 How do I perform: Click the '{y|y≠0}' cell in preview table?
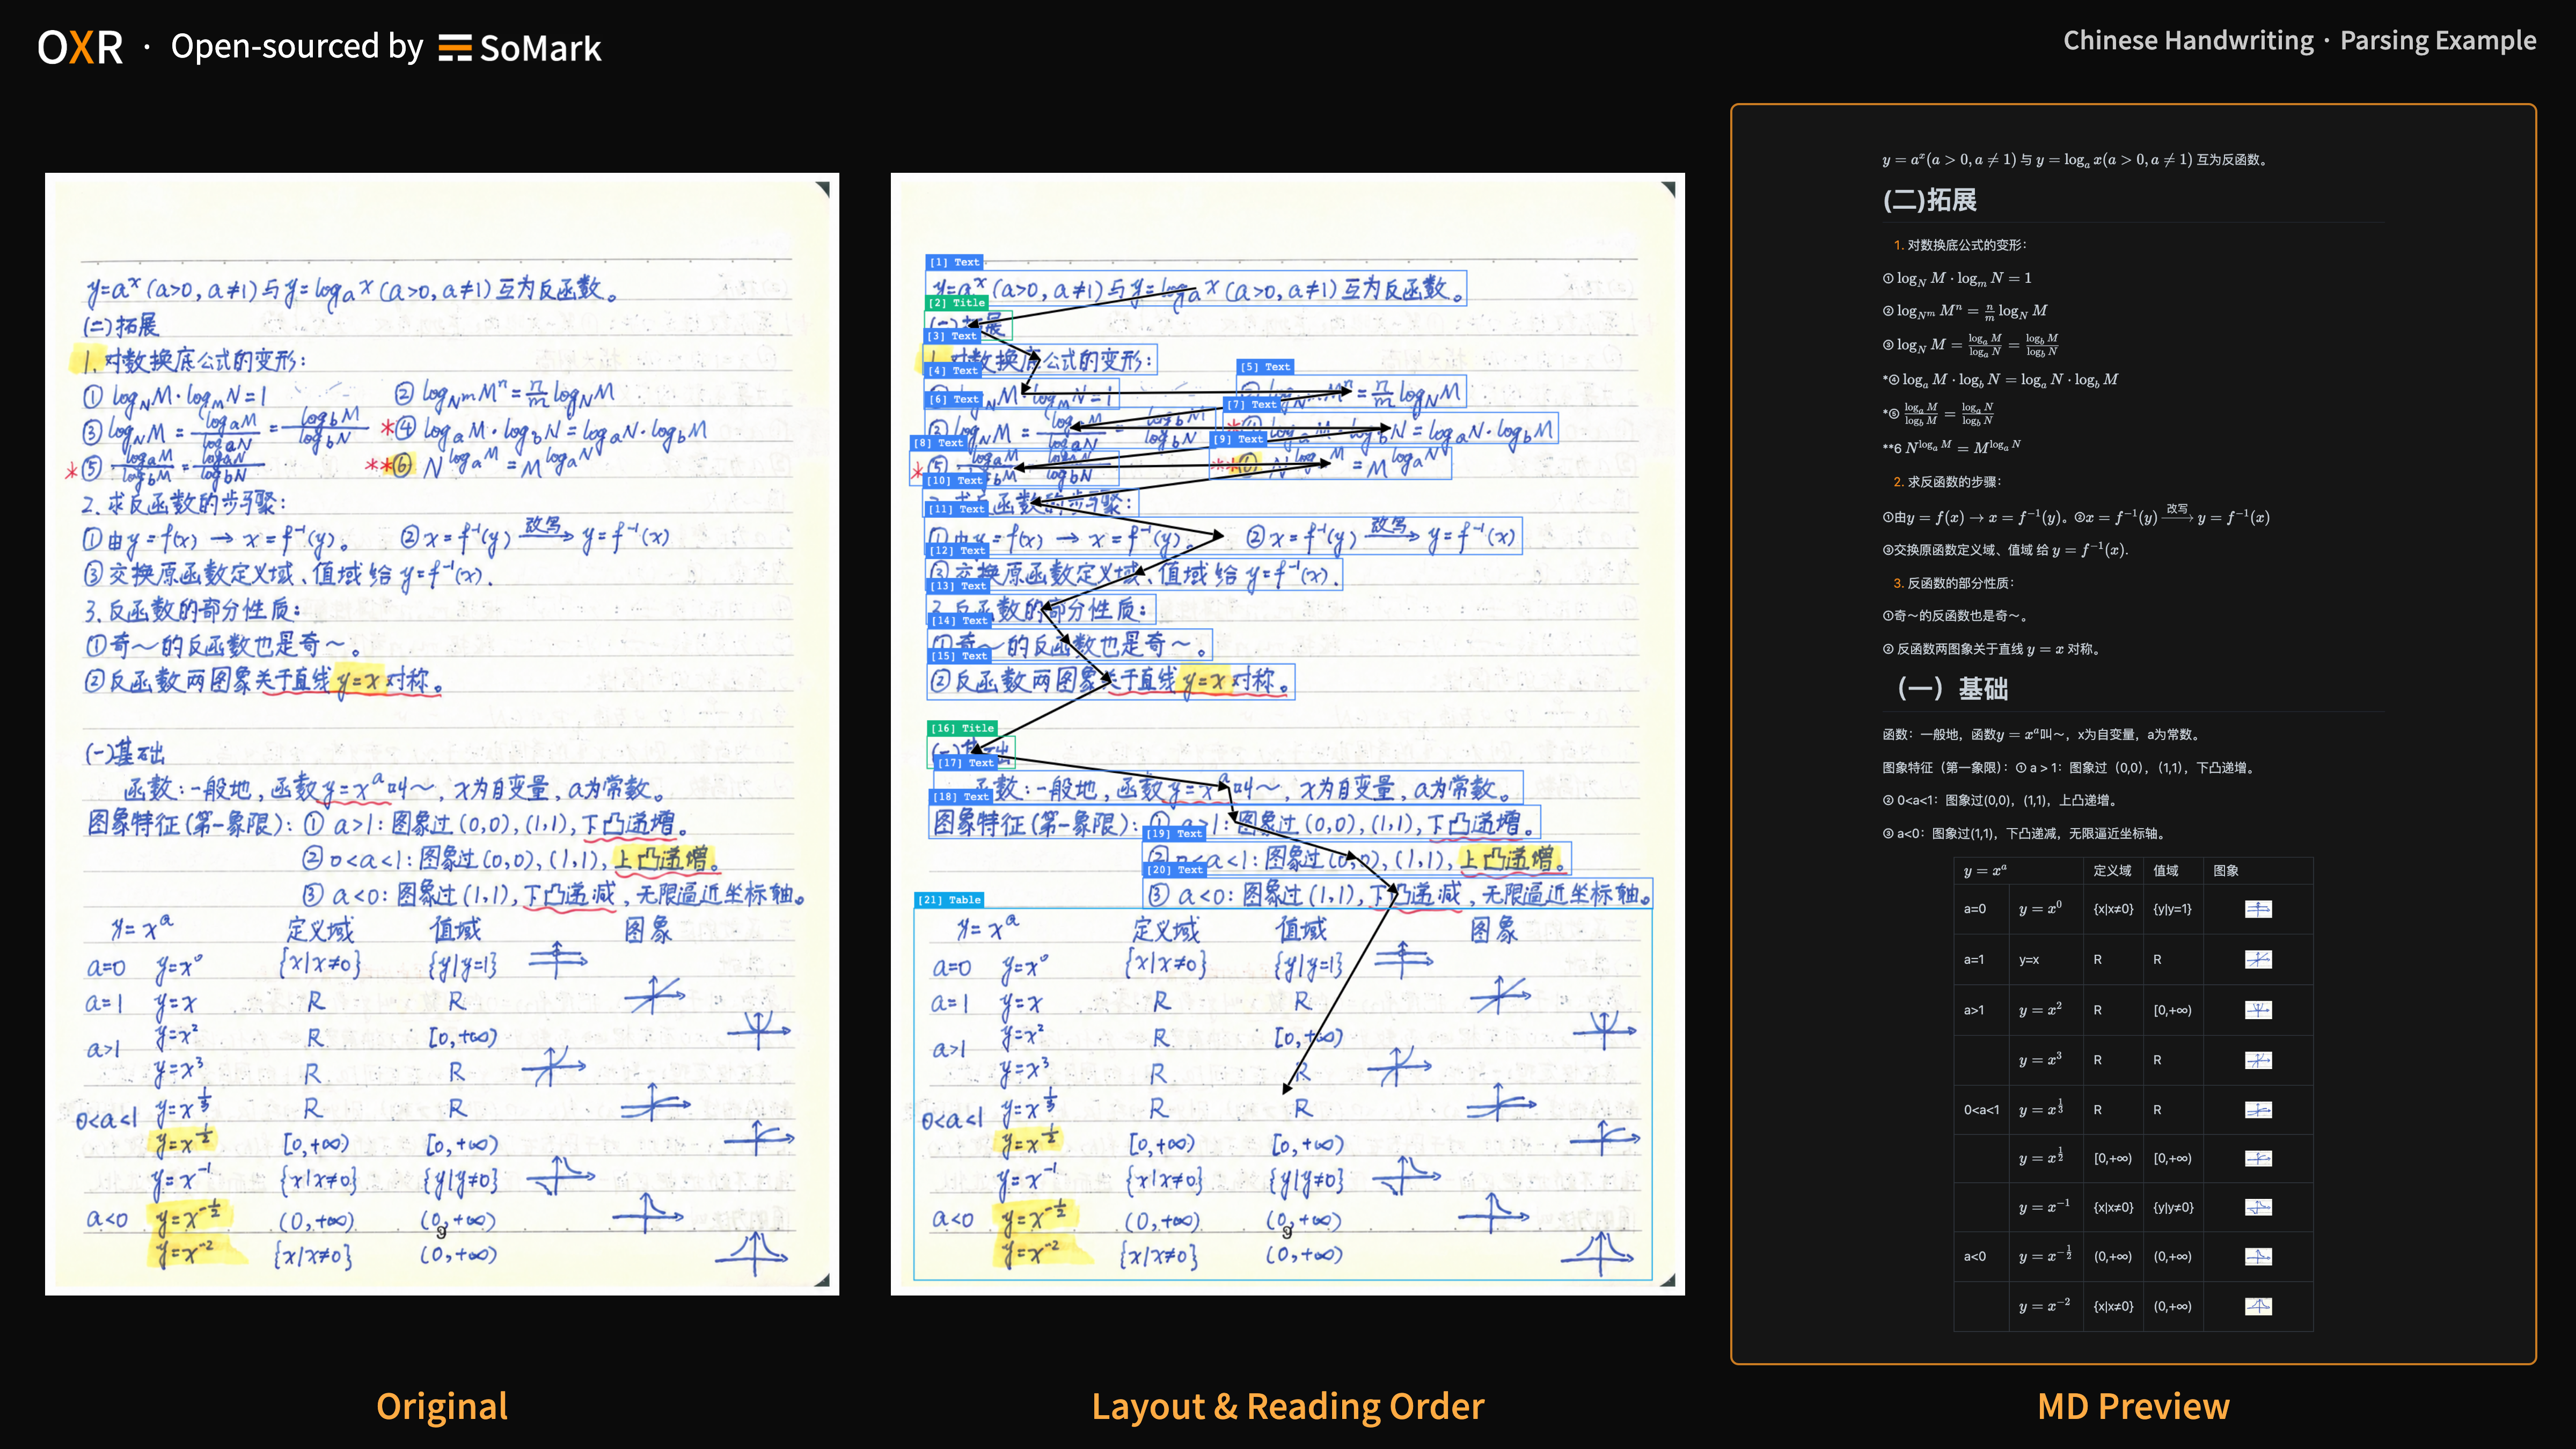(x=2174, y=1208)
